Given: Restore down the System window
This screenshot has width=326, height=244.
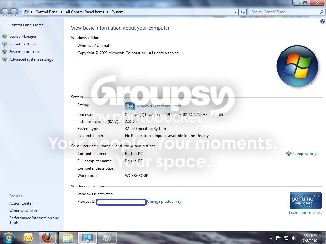Looking at the screenshot, I should [x=305, y=3].
